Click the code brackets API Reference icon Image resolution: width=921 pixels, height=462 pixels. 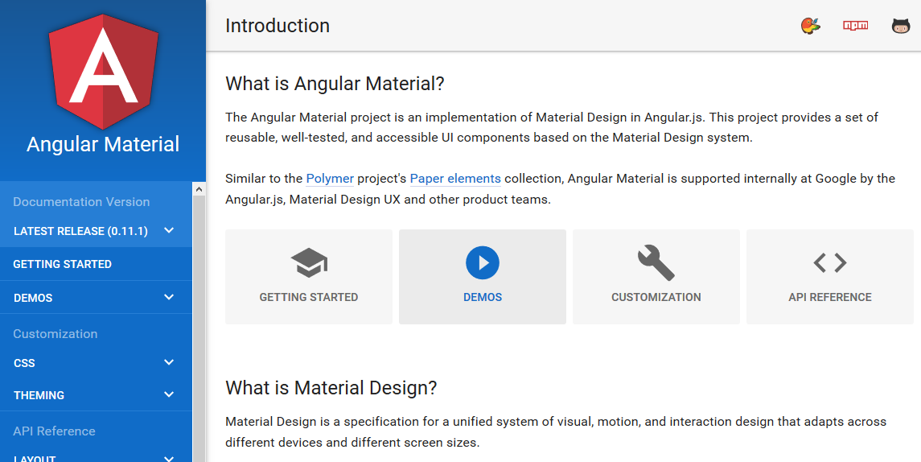click(830, 262)
